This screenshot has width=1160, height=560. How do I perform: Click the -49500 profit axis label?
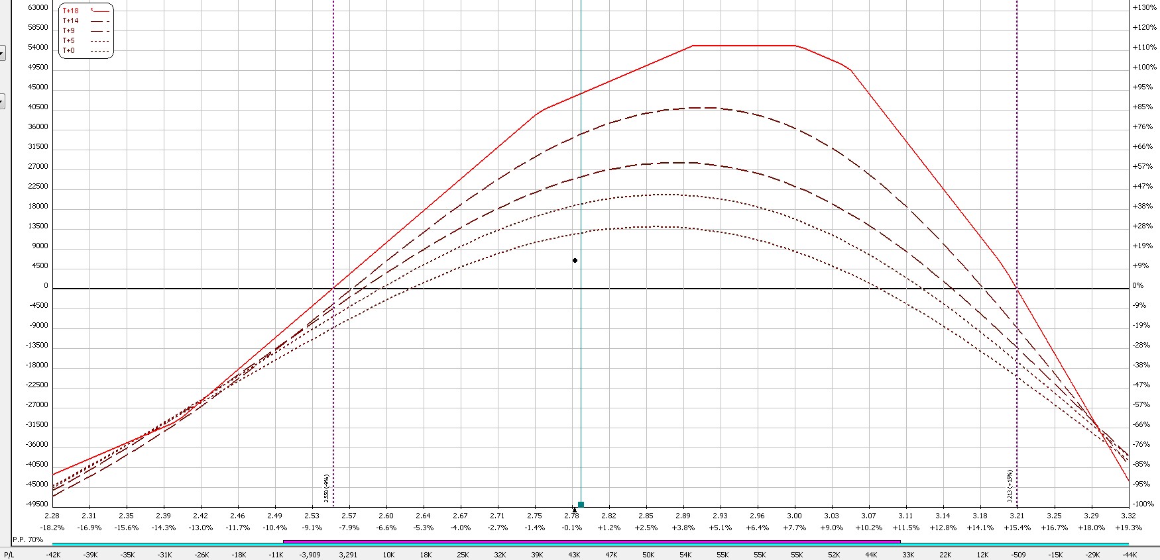[x=36, y=504]
